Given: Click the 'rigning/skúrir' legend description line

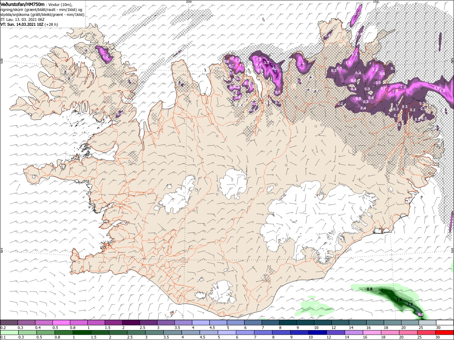Looking at the screenshot, I should click(41, 10).
